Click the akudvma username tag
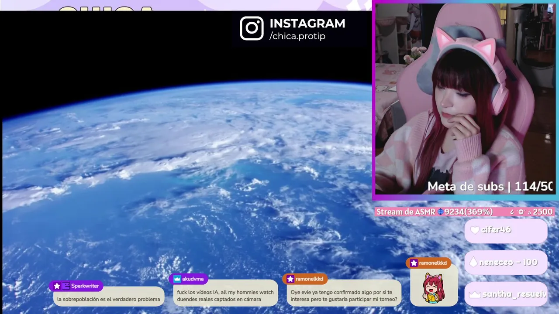This screenshot has height=314, width=559. pos(188,279)
